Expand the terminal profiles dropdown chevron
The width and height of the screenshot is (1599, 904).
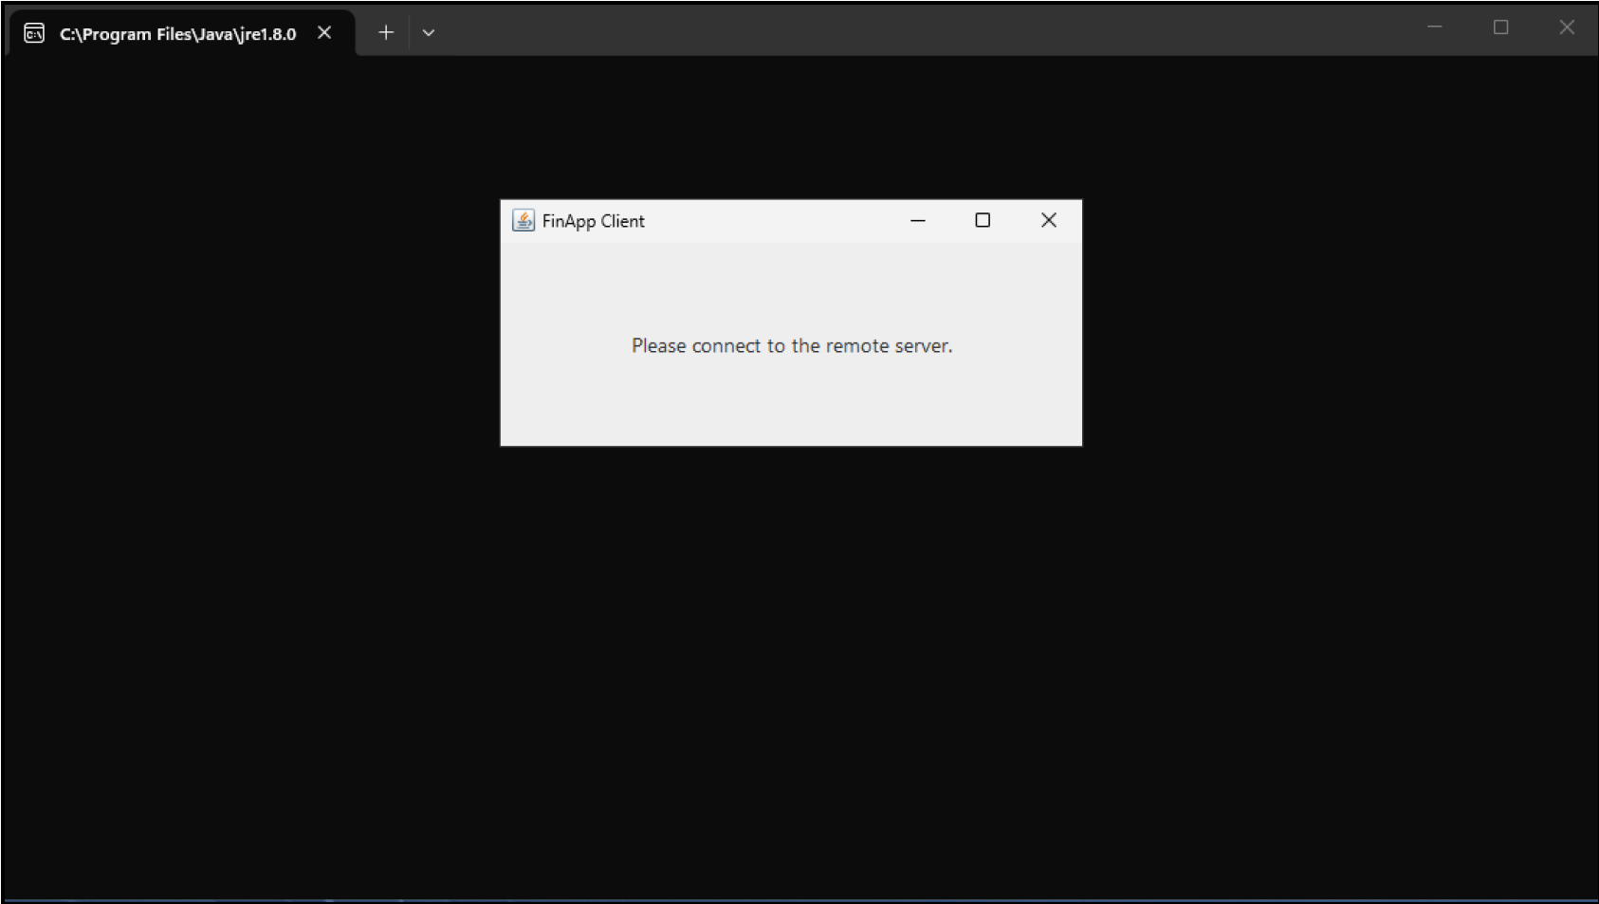tap(429, 33)
